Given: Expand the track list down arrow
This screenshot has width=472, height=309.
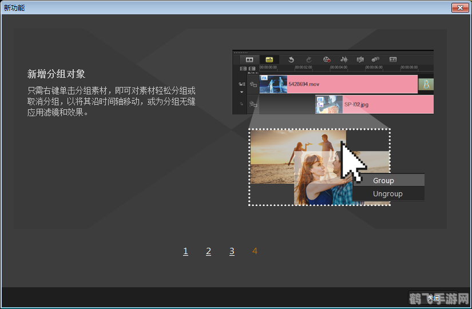Looking at the screenshot, I should tap(241, 92).
